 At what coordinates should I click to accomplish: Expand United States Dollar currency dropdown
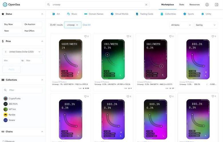point(23,52)
